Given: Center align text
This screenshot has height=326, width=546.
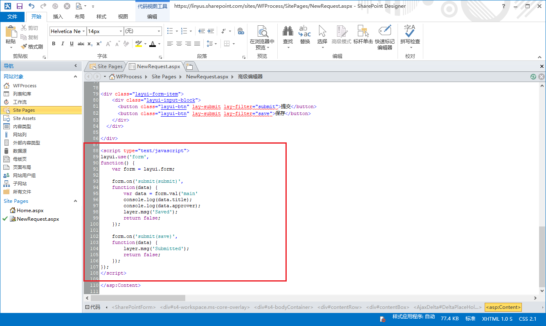Looking at the screenshot, I should tap(179, 44).
